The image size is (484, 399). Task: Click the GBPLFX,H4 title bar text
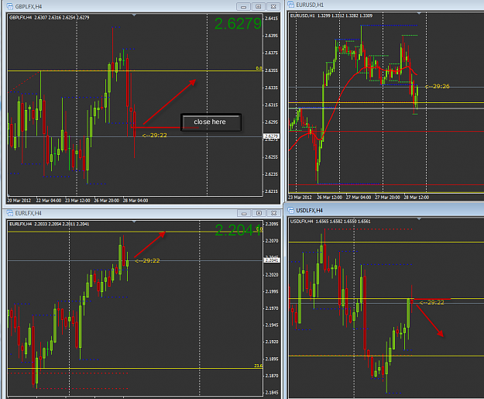29,6
